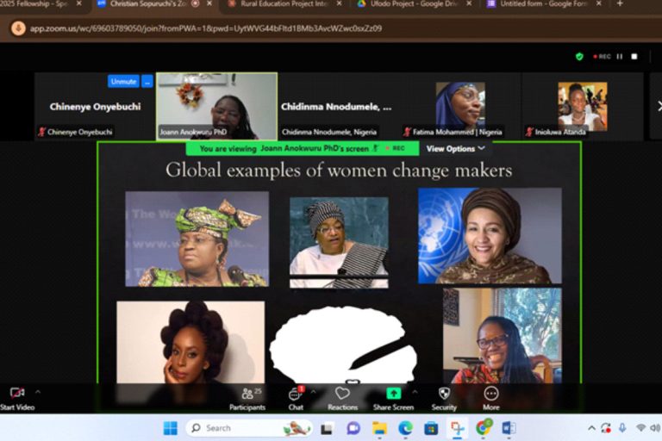
Task: Click the Unmute button on Chinenye's tile
Action: pos(123,81)
